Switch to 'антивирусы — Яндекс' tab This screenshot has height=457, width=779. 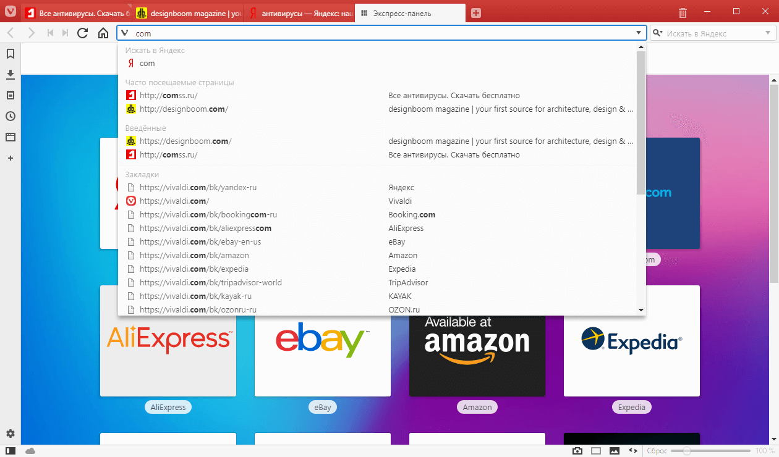[299, 13]
